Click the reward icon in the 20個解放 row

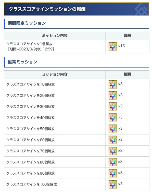pyautogui.click(x=113, y=95)
